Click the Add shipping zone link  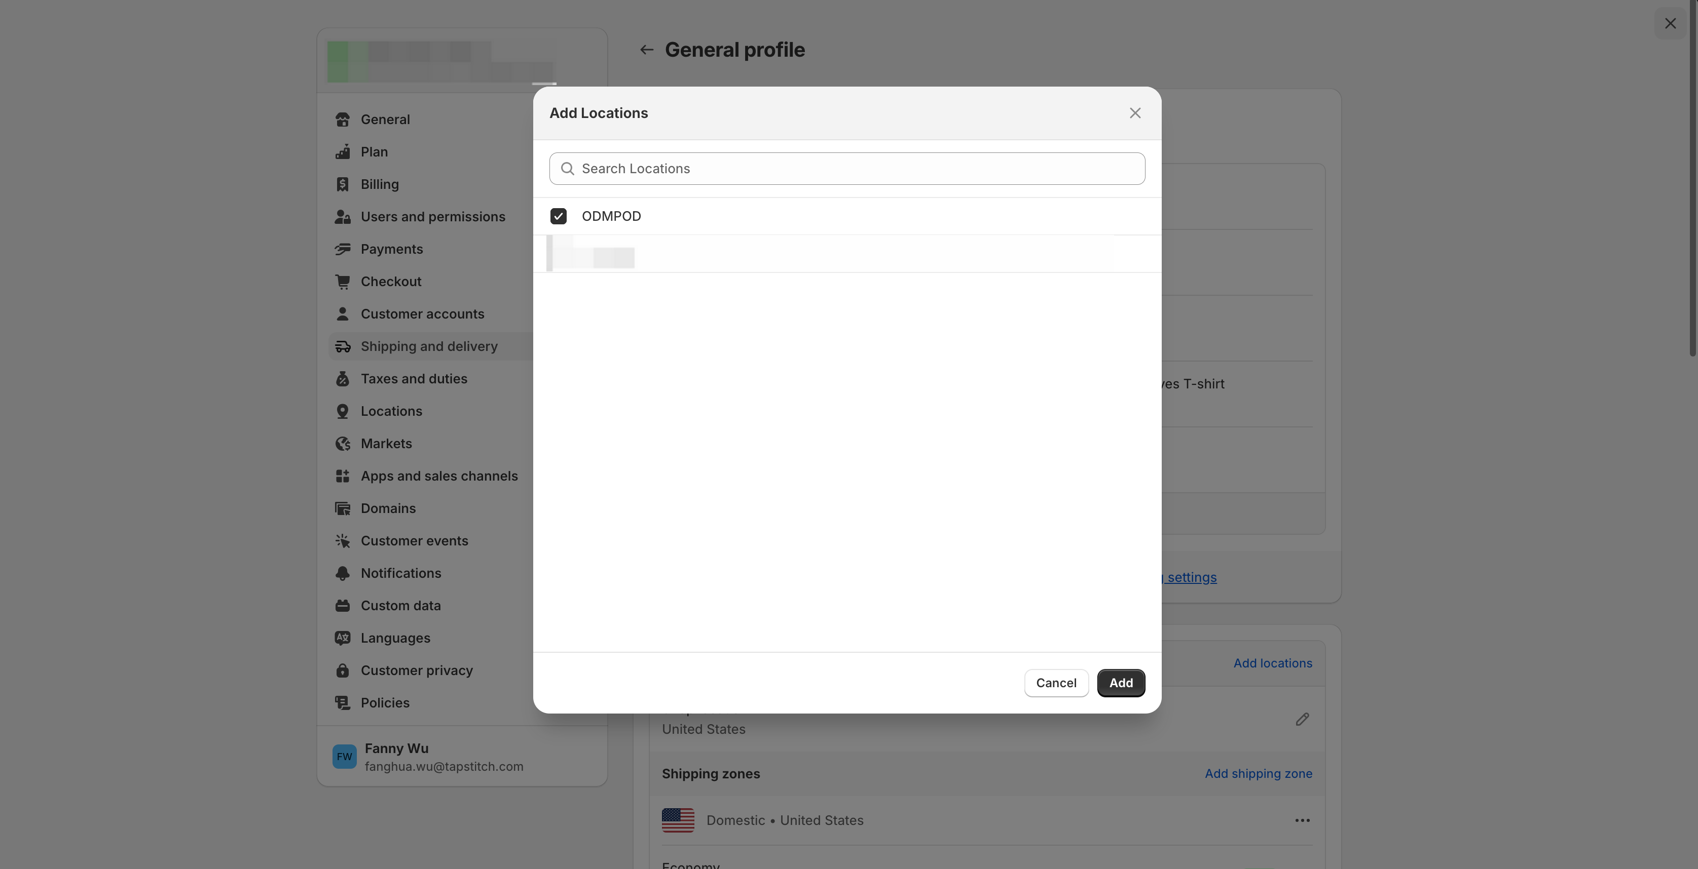1258,774
